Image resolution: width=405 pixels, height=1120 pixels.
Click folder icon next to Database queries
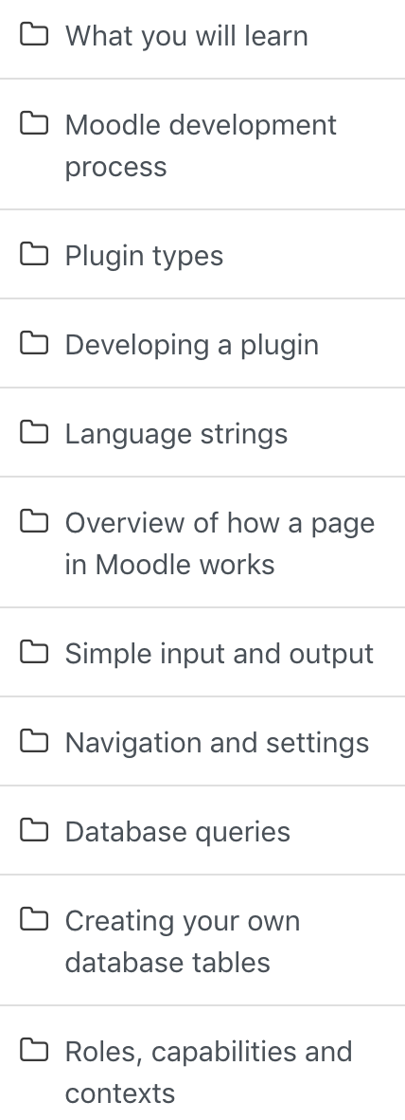click(33, 830)
